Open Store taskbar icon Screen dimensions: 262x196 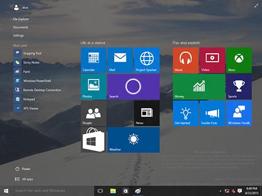pyautogui.click(x=125, y=191)
